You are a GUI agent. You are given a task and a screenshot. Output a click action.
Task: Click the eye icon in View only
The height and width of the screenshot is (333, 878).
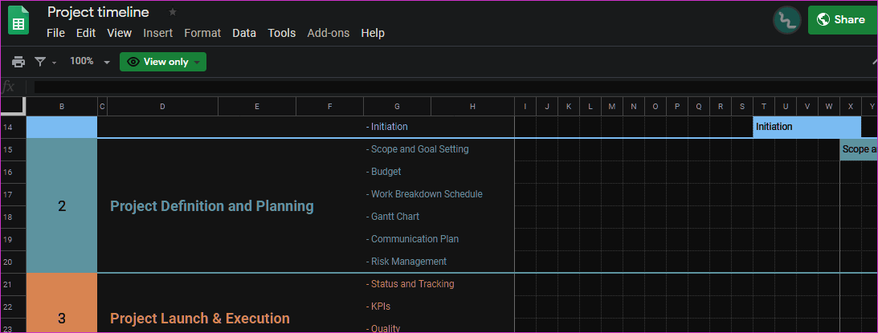133,62
